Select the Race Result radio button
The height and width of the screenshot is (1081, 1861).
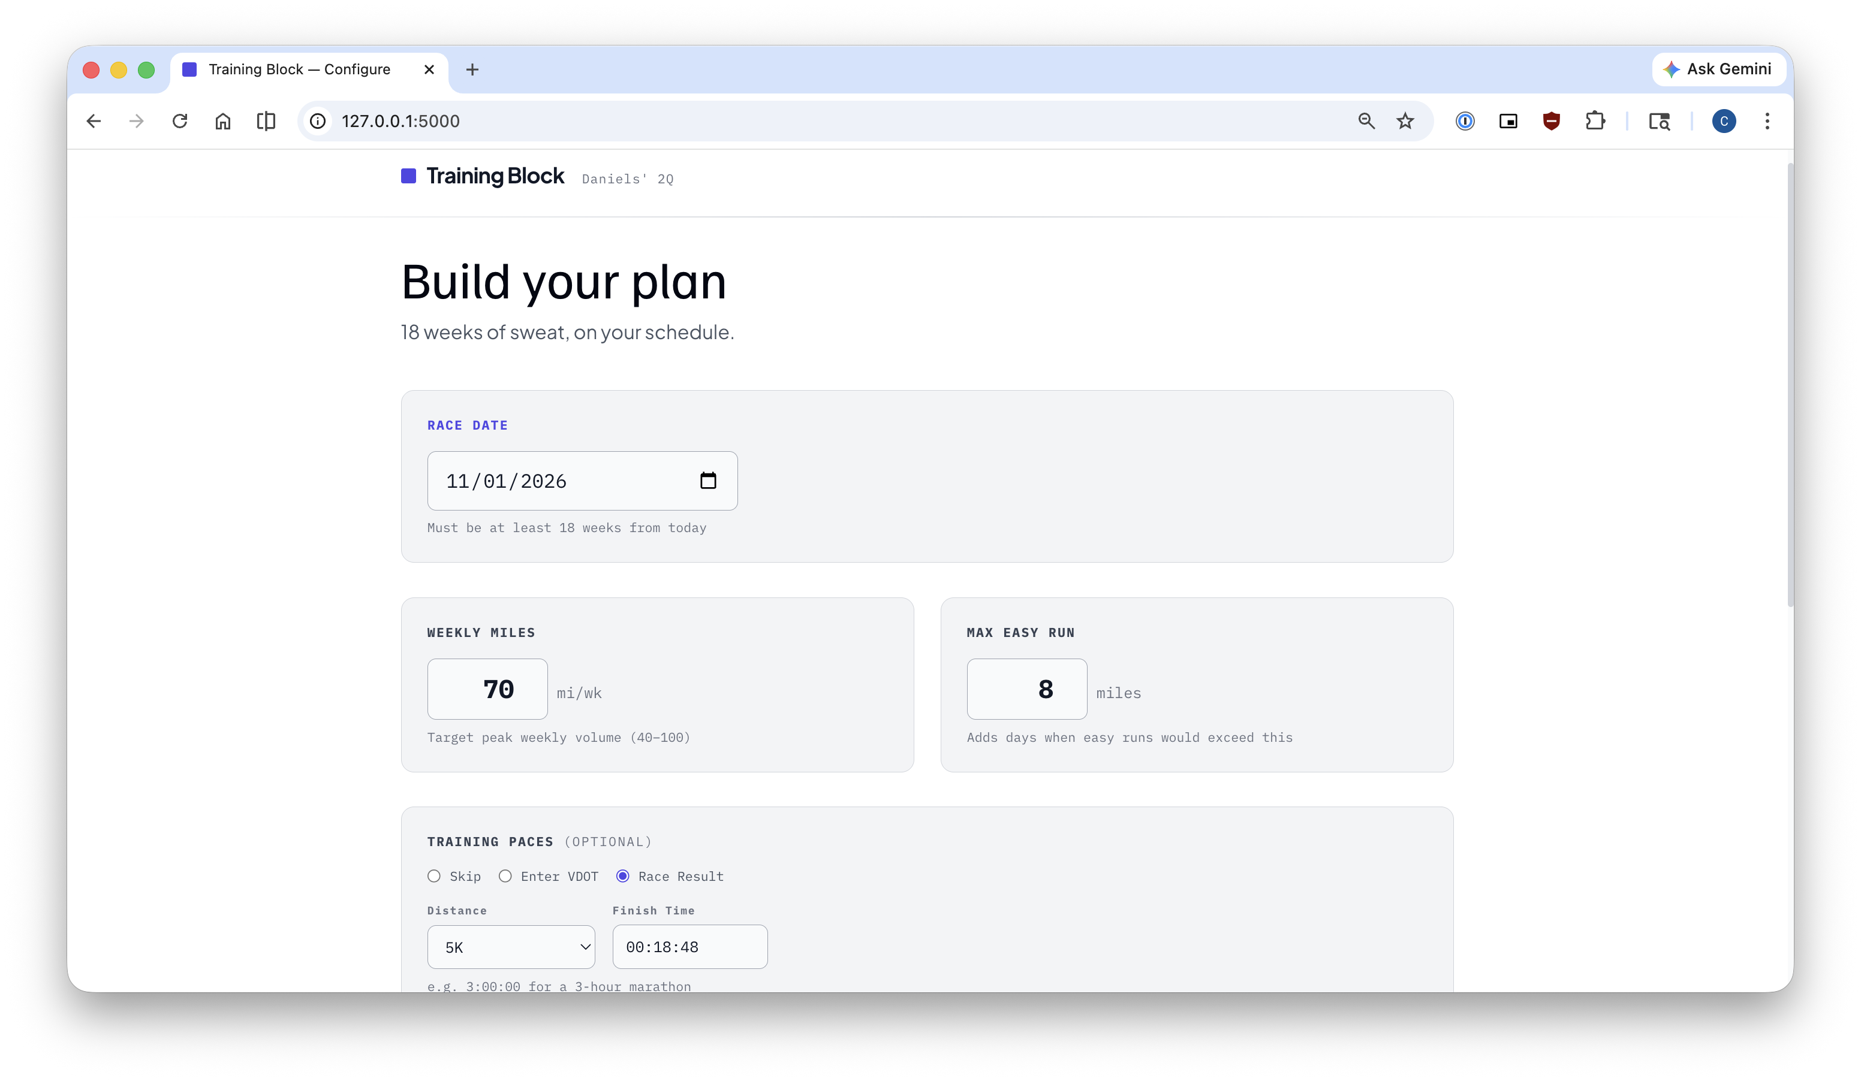pyautogui.click(x=622, y=876)
